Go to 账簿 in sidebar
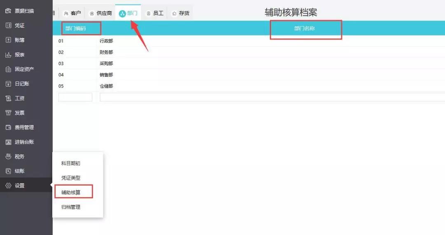The height and width of the screenshot is (235, 445). [x=20, y=40]
